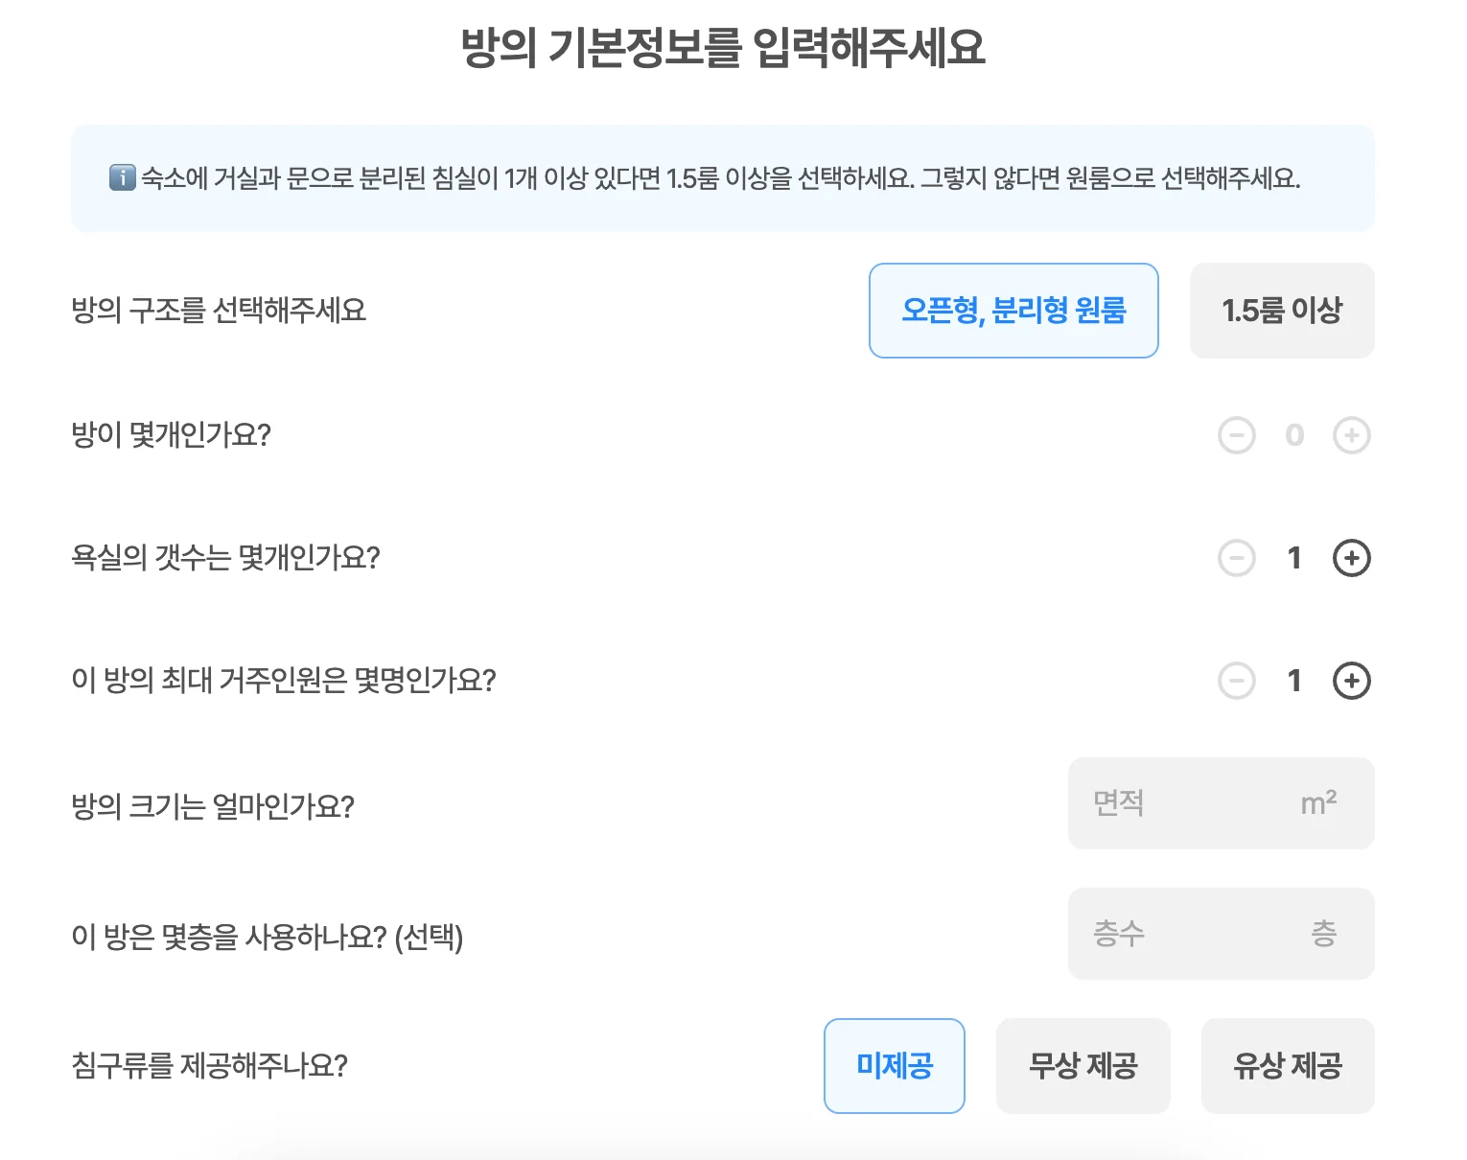Click the area input field labeled '면적'
This screenshot has width=1467, height=1160.
pyautogui.click(x=1170, y=803)
